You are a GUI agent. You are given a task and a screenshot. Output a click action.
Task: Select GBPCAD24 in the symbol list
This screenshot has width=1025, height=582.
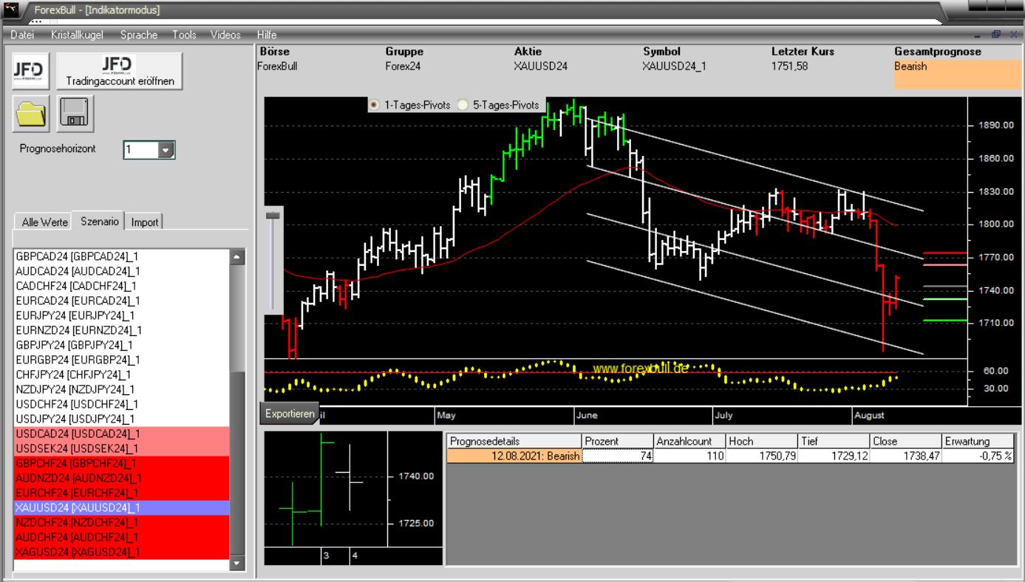[x=122, y=256]
